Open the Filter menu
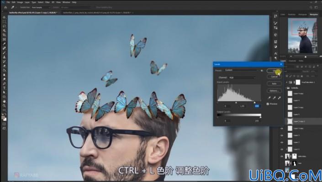Viewport: 322px width, 182px height. click(x=47, y=2)
